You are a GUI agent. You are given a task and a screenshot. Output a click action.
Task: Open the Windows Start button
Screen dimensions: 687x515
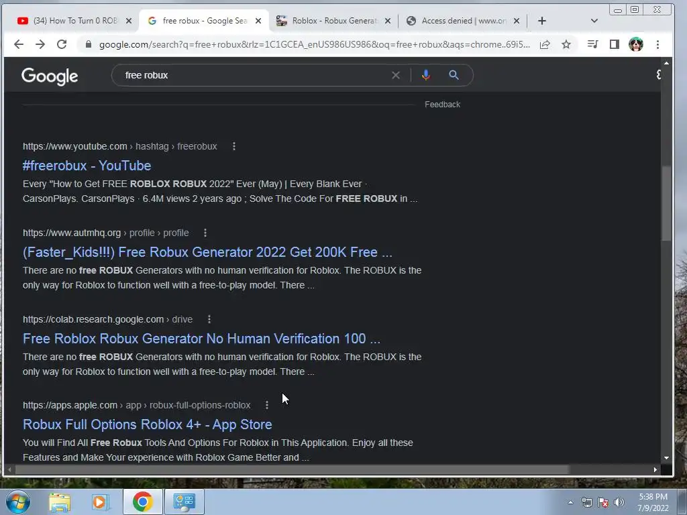tap(17, 502)
